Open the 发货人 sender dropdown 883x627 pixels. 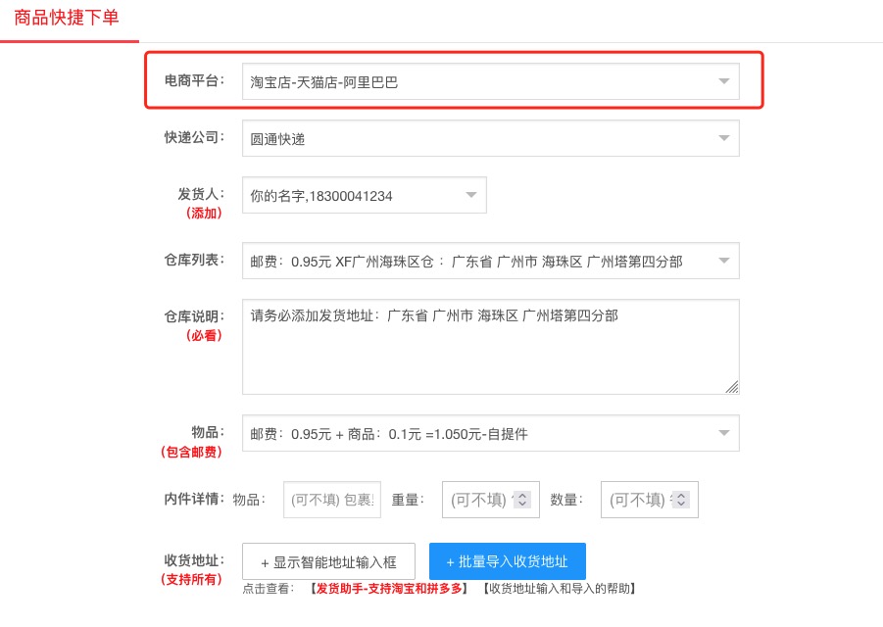(x=470, y=195)
